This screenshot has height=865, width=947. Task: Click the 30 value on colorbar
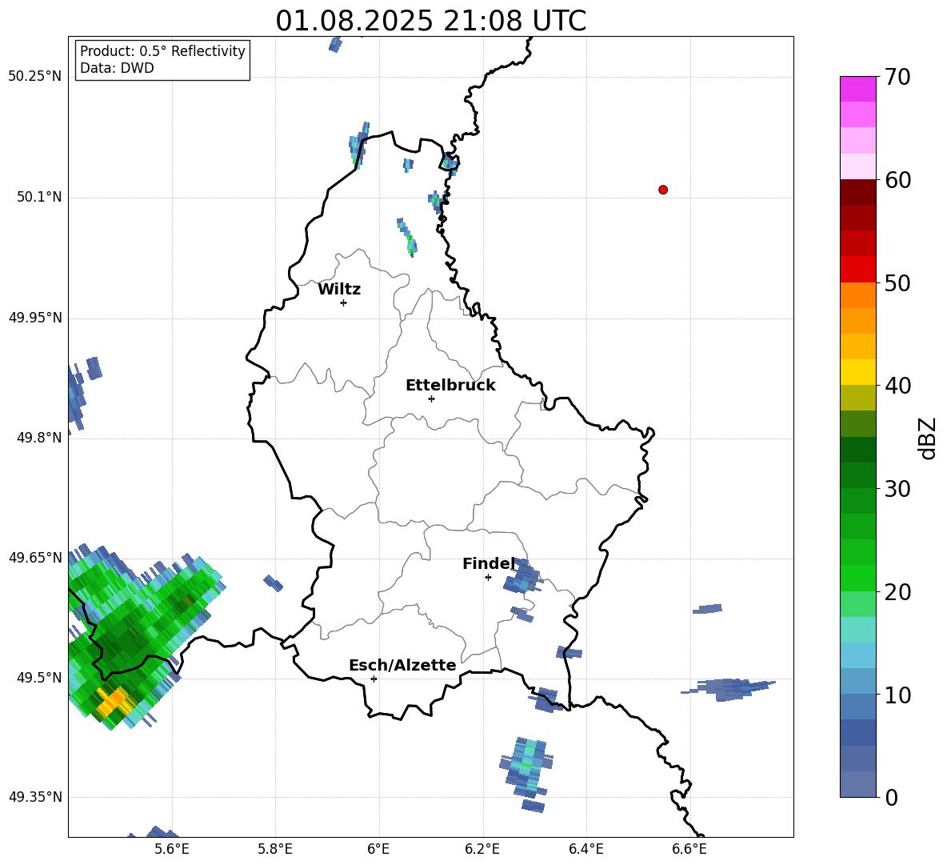coord(897,489)
